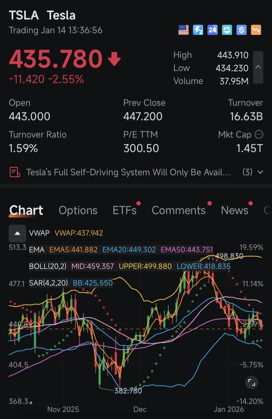Open the Mkt Cap more-info ellipsis icon
Screen dimensions: 272x419
pos(259,135)
